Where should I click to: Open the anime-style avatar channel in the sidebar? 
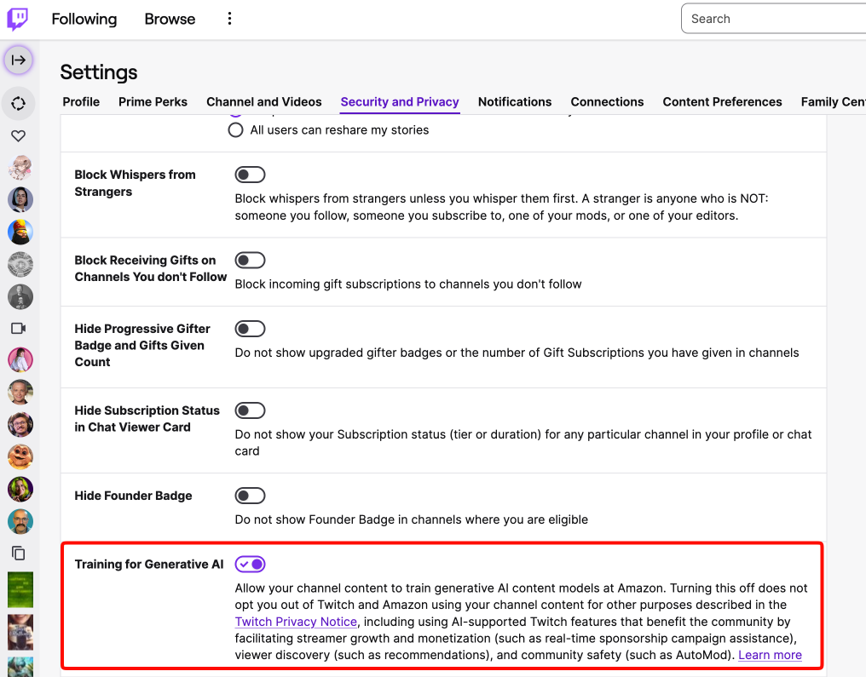[20, 168]
